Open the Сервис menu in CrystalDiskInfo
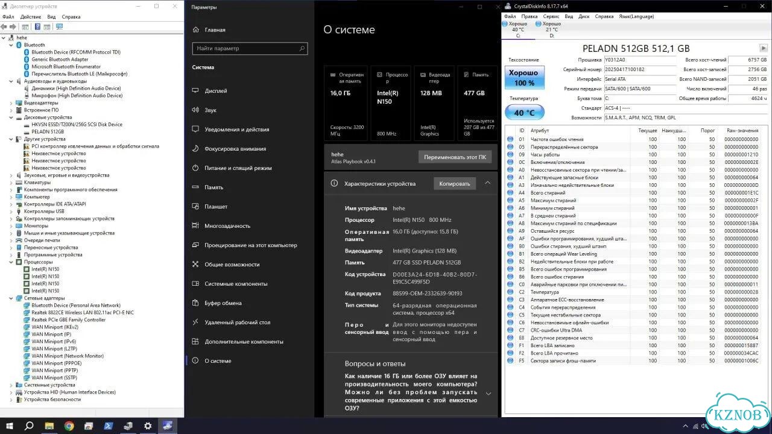 point(551,16)
